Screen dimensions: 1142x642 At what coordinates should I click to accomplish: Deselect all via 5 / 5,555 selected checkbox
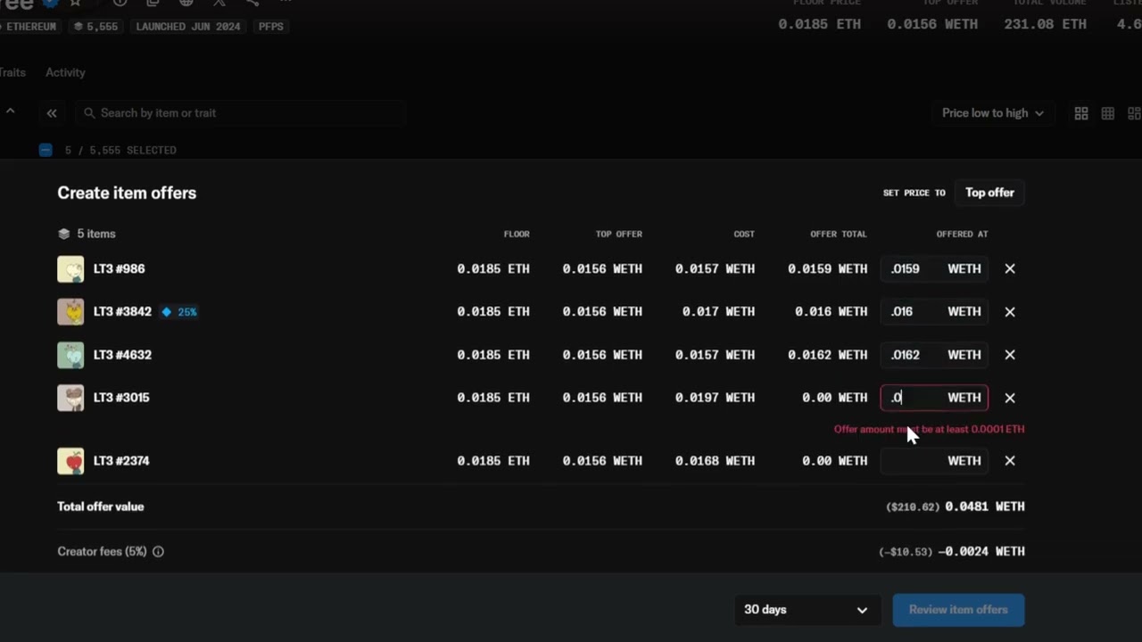46,150
